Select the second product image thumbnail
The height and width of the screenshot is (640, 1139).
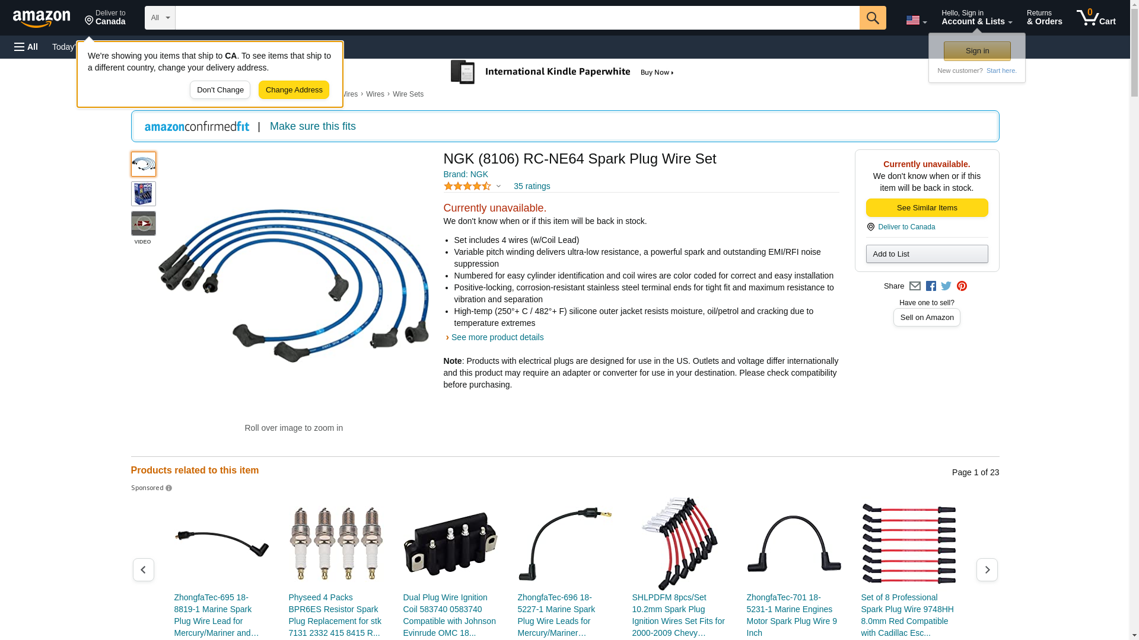[144, 194]
